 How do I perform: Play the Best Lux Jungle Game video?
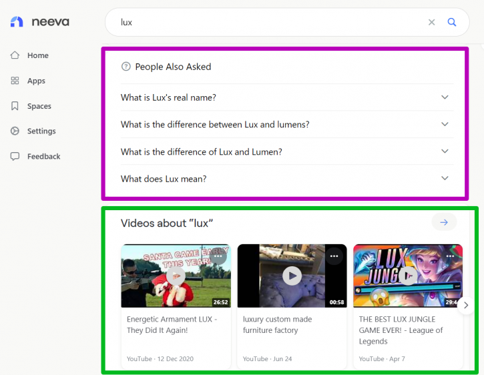[x=408, y=276]
